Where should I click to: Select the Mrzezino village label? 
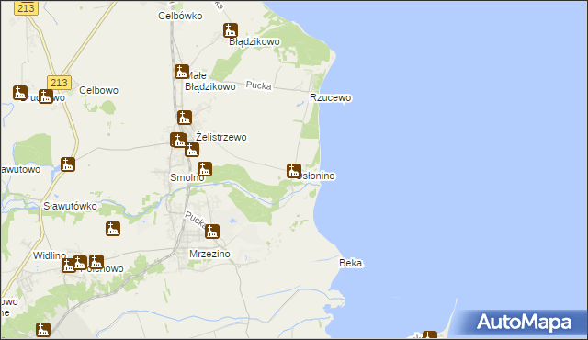(209, 255)
